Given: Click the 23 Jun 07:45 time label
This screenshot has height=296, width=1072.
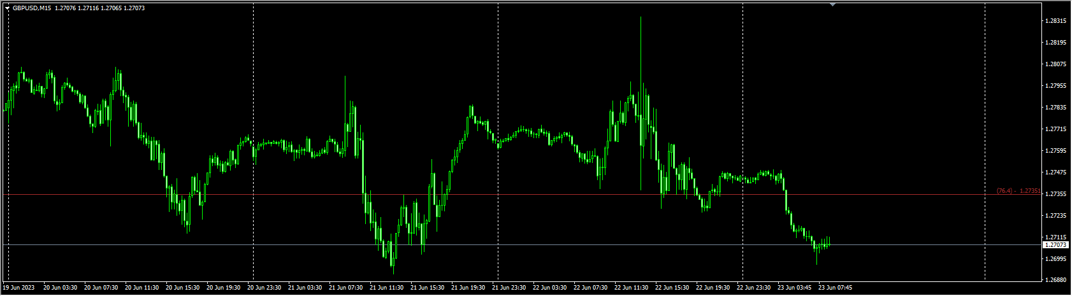Looking at the screenshot, I should pos(835,288).
